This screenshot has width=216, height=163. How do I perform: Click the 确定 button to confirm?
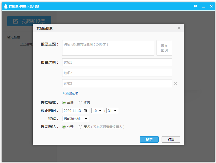click(149, 139)
